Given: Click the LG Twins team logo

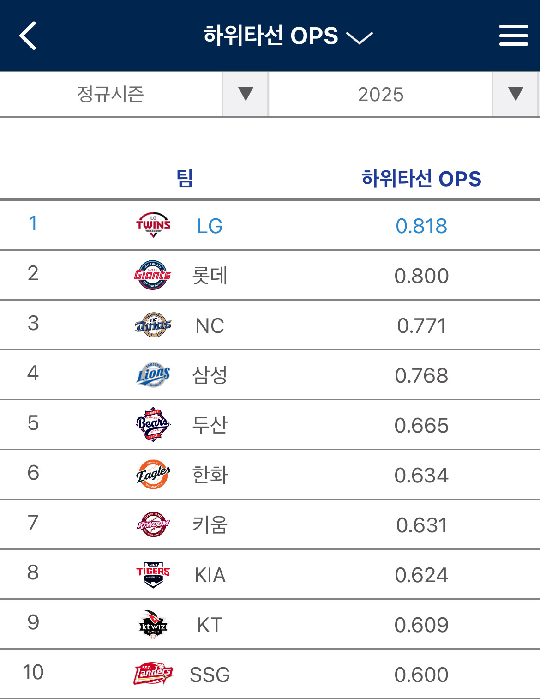Looking at the screenshot, I should click(x=153, y=225).
